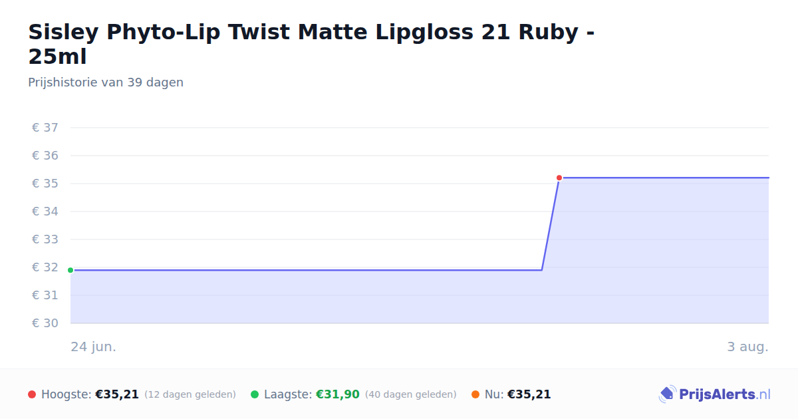Click the 12 dagen geleden note
This screenshot has width=798, height=419.
click(190, 394)
